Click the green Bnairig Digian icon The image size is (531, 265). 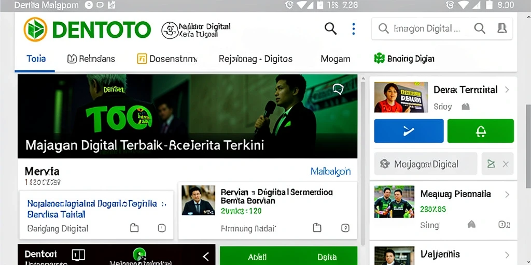[379, 58]
